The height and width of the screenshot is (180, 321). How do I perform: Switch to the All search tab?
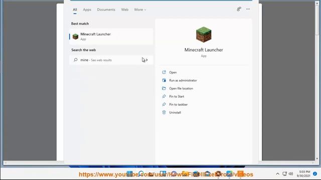[x=75, y=9]
